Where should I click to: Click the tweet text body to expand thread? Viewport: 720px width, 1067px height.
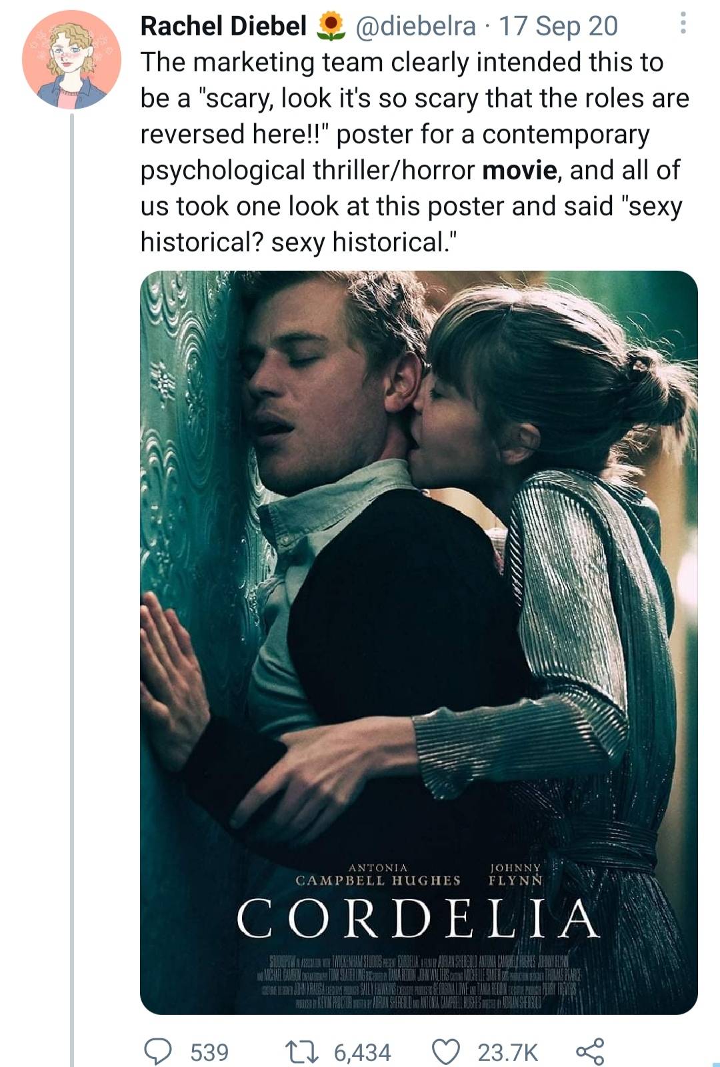click(x=415, y=152)
